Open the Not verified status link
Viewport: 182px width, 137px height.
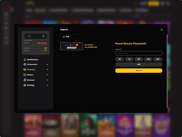(42, 43)
